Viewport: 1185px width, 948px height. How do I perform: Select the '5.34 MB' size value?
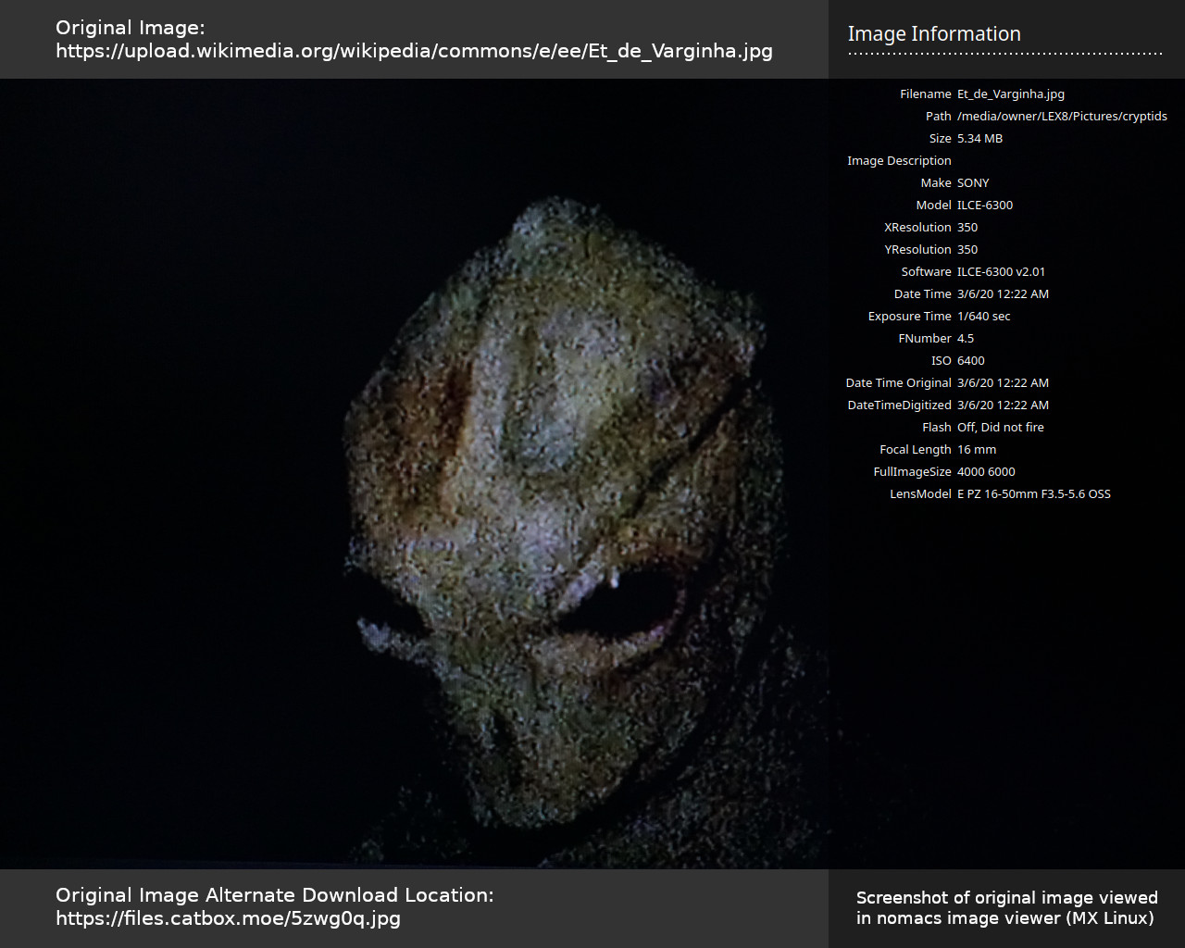point(979,139)
